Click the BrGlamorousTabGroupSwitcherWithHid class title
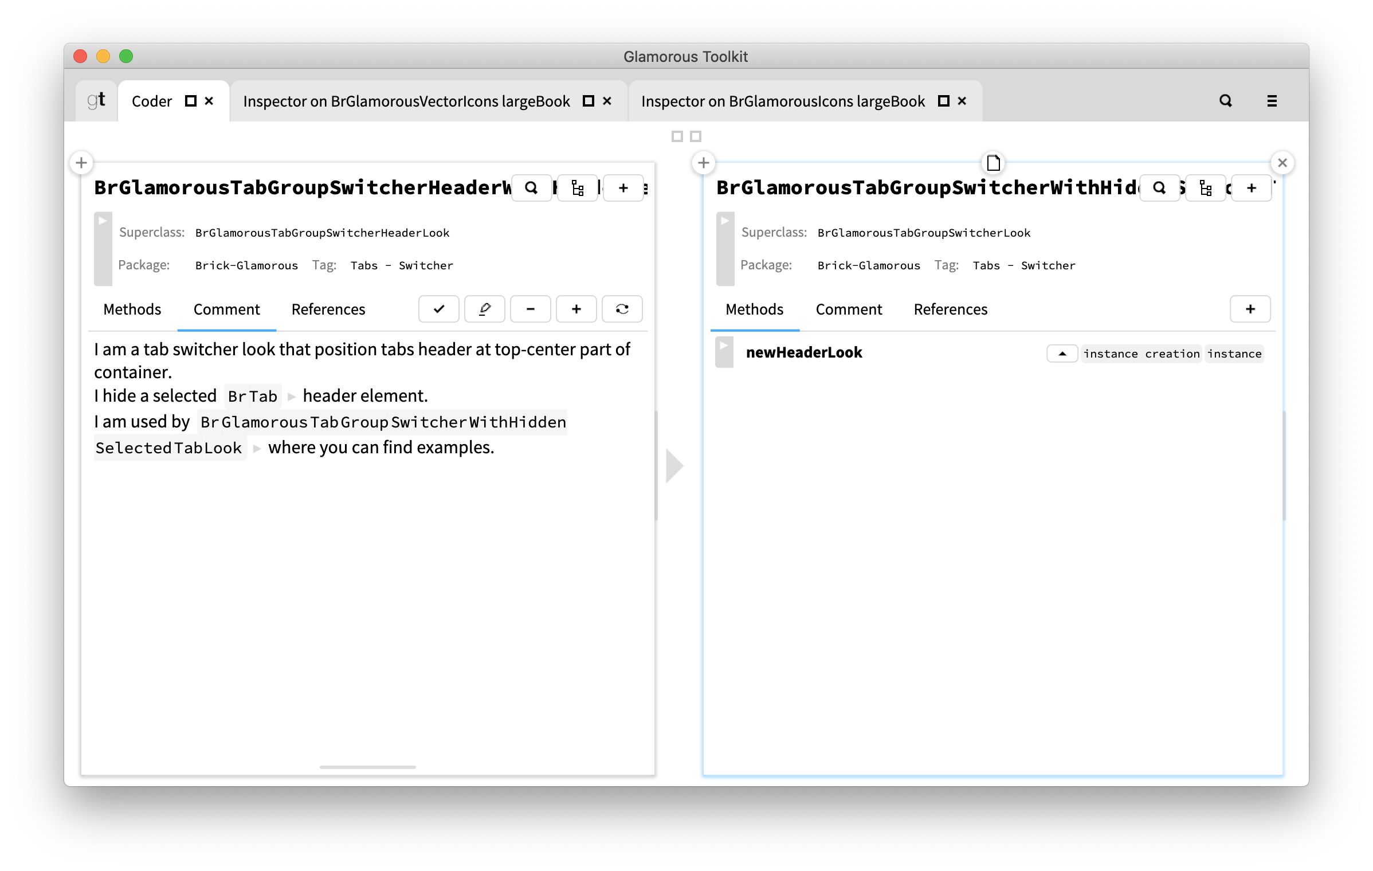 928,187
